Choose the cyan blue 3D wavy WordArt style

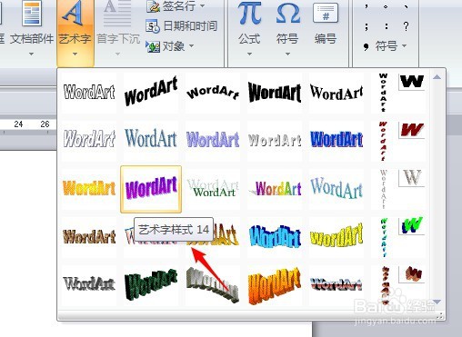click(x=275, y=236)
